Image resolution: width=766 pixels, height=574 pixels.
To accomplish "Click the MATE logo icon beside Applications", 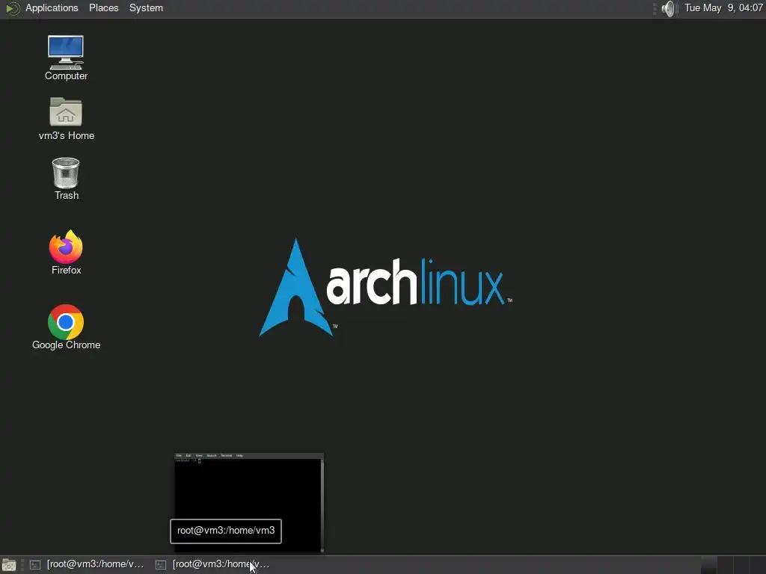I will 12,8.
